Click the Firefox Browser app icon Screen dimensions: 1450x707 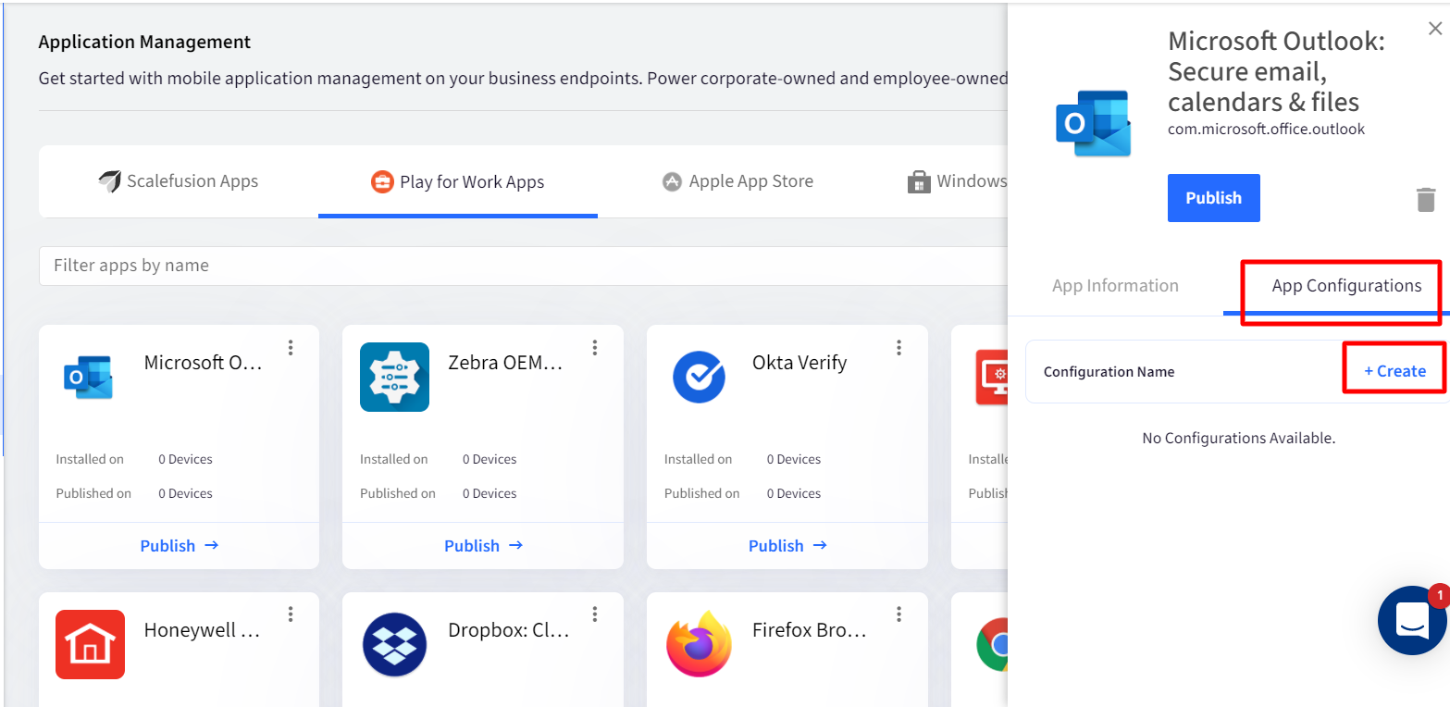point(699,644)
